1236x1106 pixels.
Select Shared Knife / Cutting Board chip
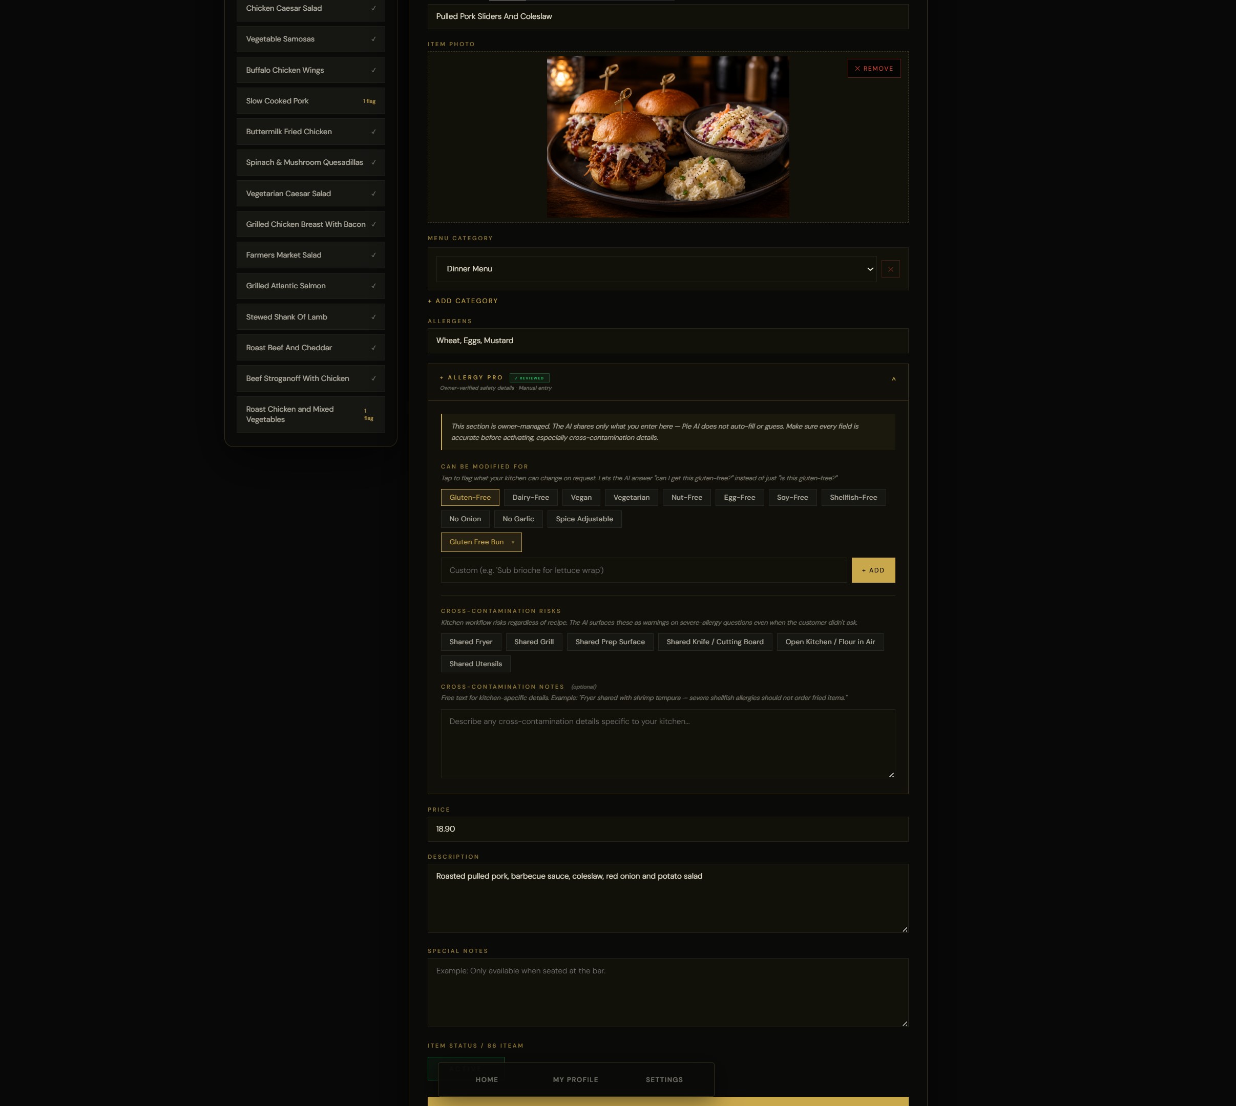click(x=715, y=642)
